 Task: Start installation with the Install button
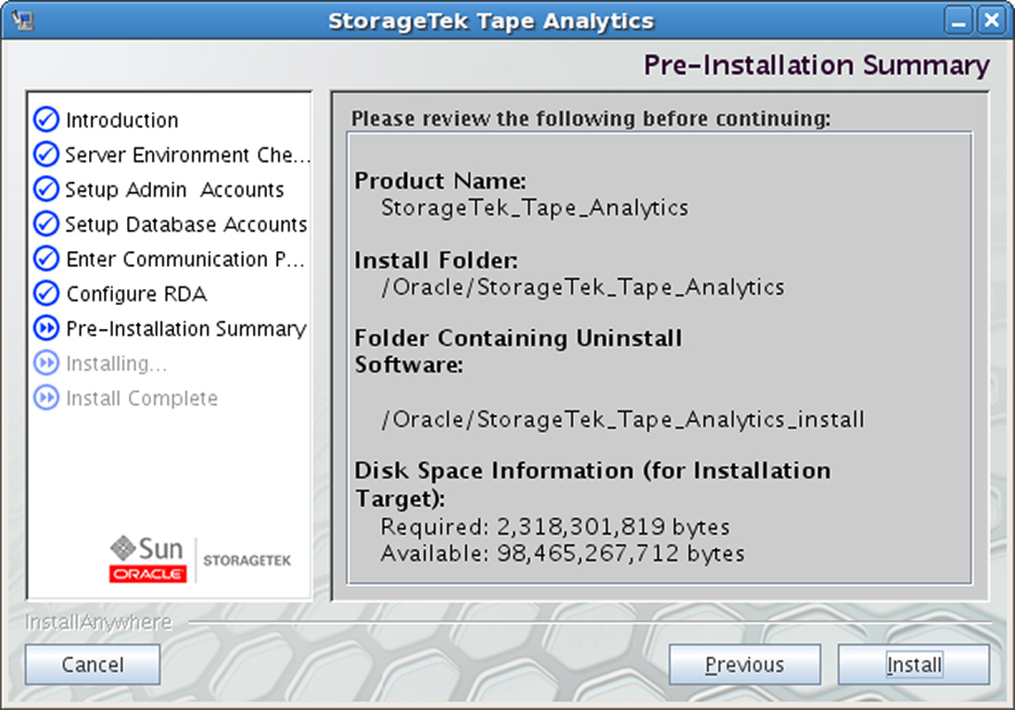coord(913,665)
